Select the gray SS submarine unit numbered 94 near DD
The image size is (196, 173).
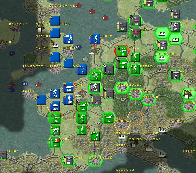coord(122,27)
